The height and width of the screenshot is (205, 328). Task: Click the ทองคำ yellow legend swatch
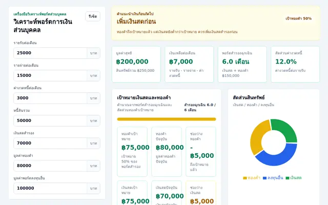click(245, 178)
